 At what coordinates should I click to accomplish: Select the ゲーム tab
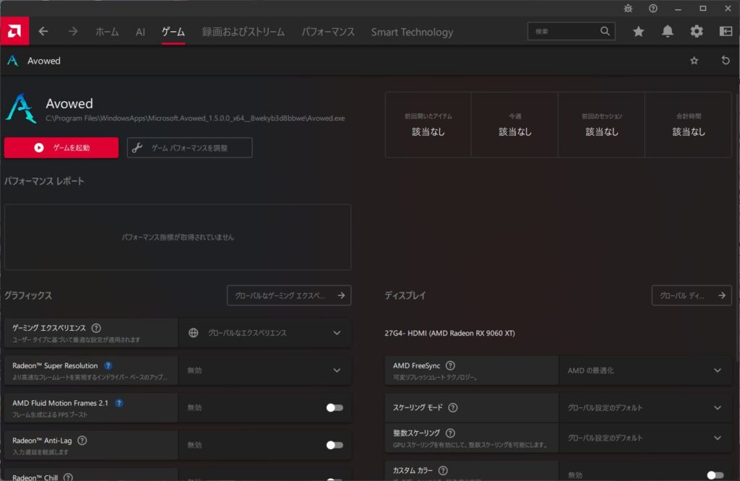[x=173, y=32]
